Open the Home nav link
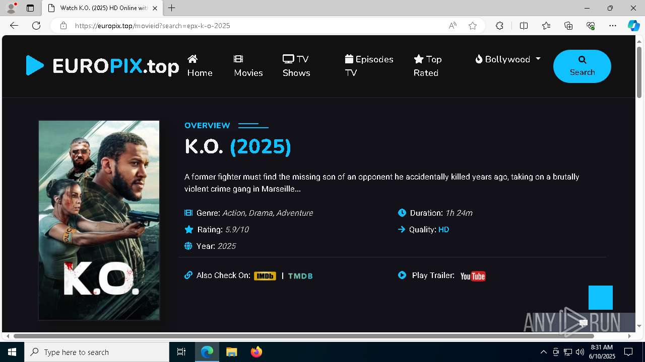Viewport: 645px width, 362px height. pos(200,66)
